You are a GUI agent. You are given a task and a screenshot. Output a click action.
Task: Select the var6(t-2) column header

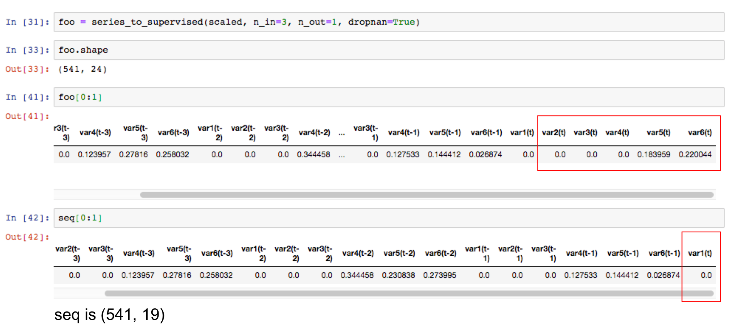(440, 253)
